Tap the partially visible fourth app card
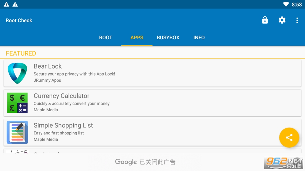 147,151
